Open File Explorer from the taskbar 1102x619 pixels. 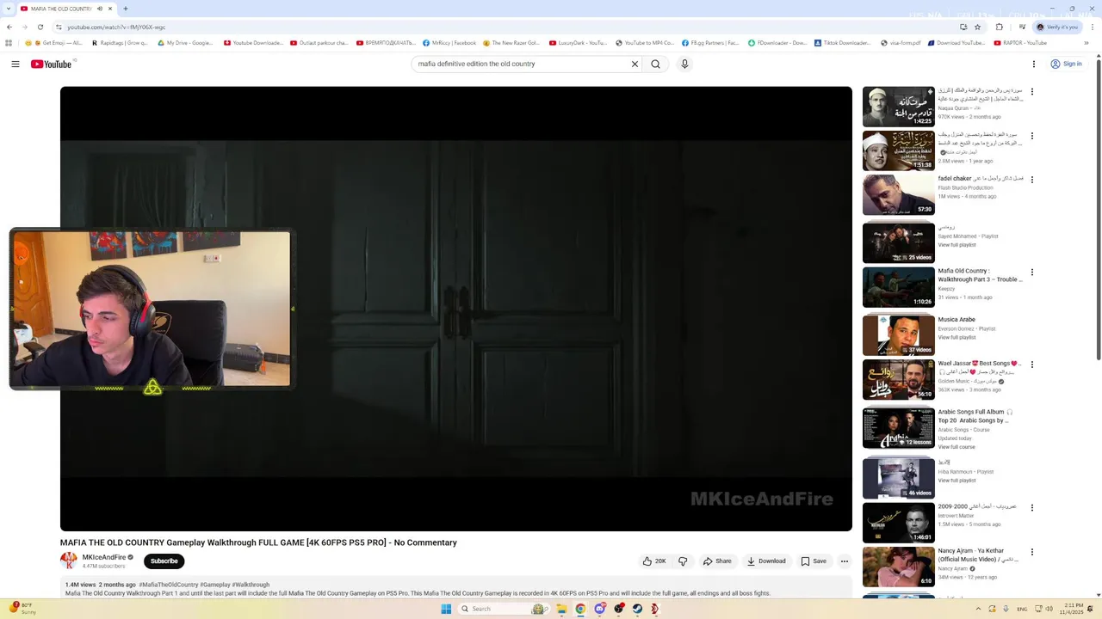tap(561, 609)
